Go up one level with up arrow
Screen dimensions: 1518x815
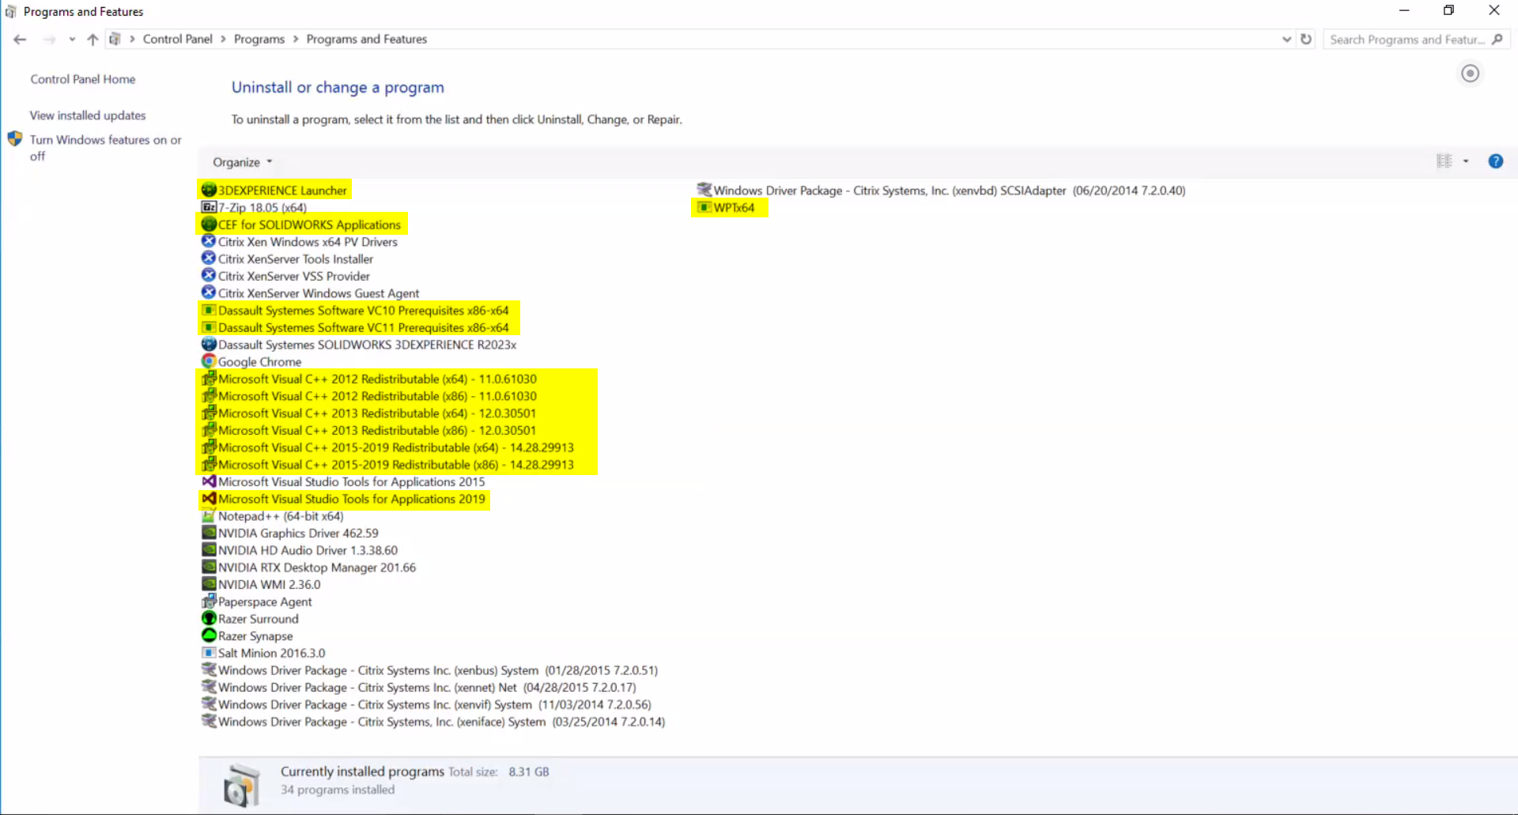(93, 40)
